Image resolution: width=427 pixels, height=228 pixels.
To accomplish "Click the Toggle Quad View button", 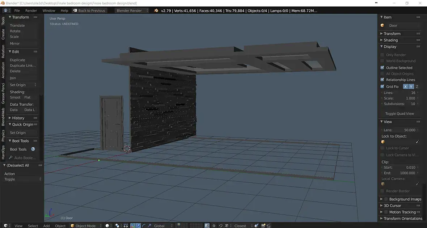I will 399,114.
